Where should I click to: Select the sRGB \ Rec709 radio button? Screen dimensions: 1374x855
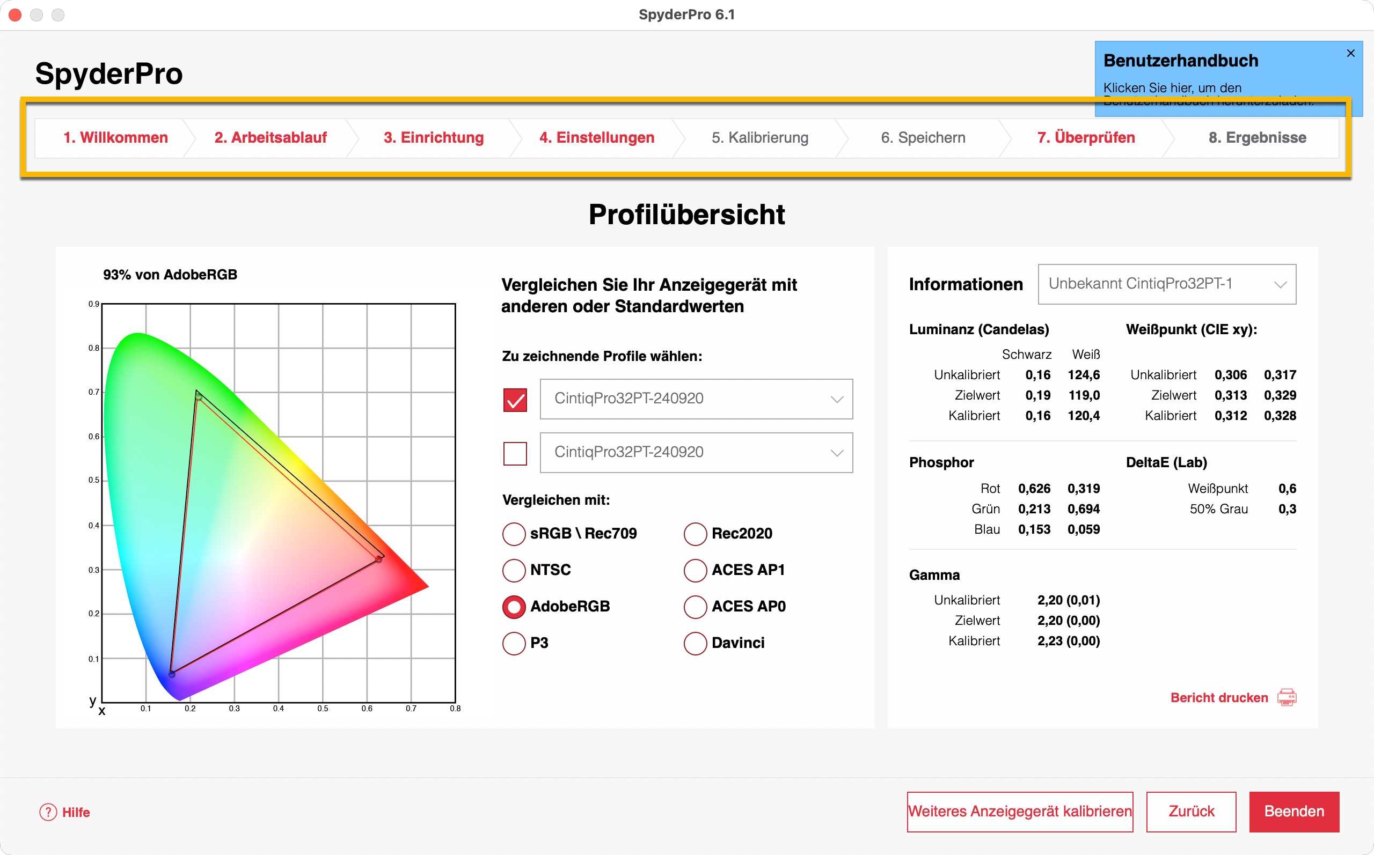[x=514, y=533]
